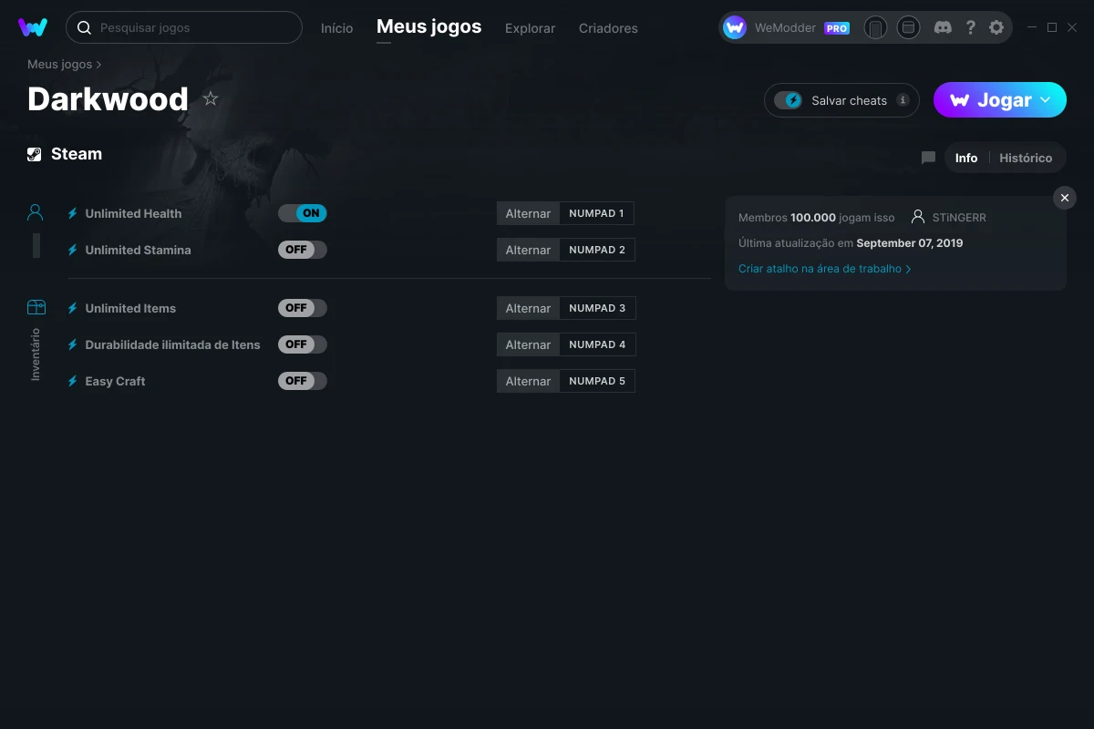This screenshot has width=1094, height=729.
Task: Click the STiNGERR author name
Action: 959,218
